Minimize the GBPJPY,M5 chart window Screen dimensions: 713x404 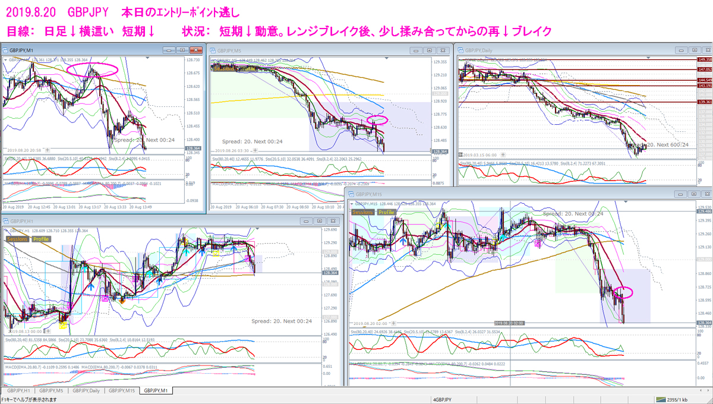[x=418, y=50]
